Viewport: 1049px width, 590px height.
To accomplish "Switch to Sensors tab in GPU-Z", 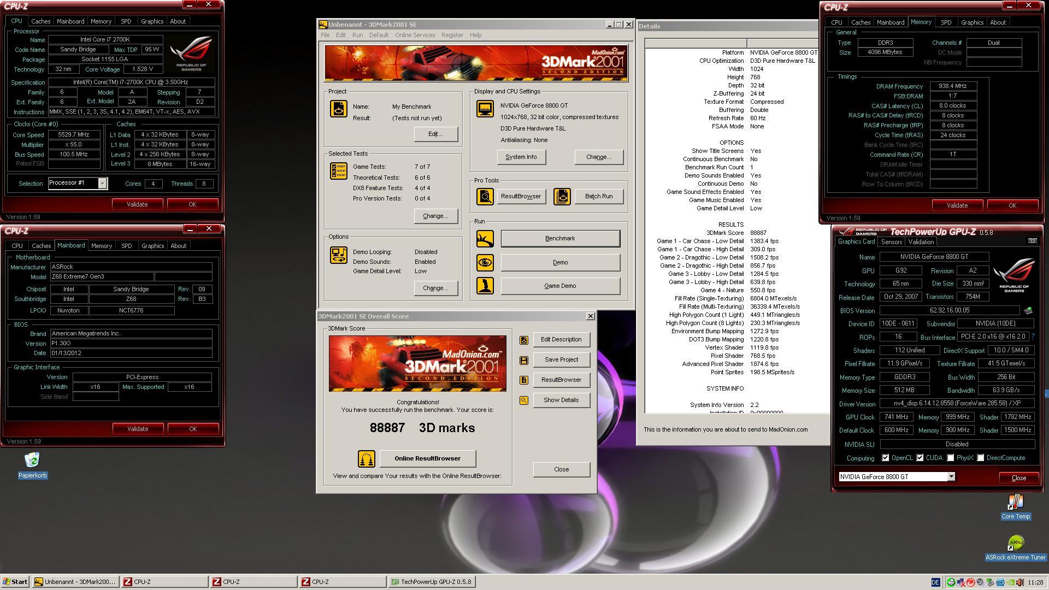I will [x=891, y=242].
